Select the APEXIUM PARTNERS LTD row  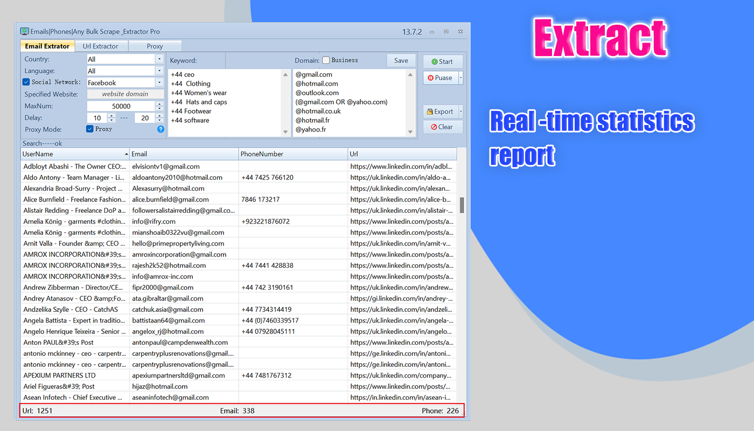[238, 375]
